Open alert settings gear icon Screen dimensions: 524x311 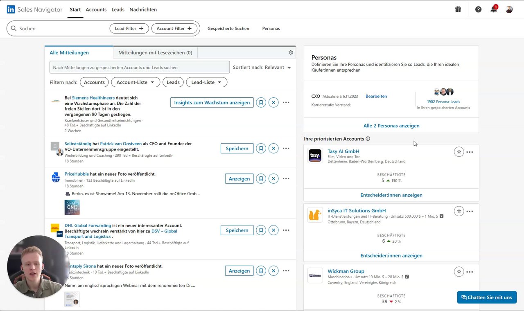[291, 52]
